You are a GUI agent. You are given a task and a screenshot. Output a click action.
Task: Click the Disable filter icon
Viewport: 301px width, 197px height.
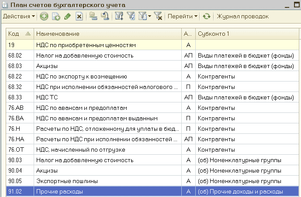[158, 17]
